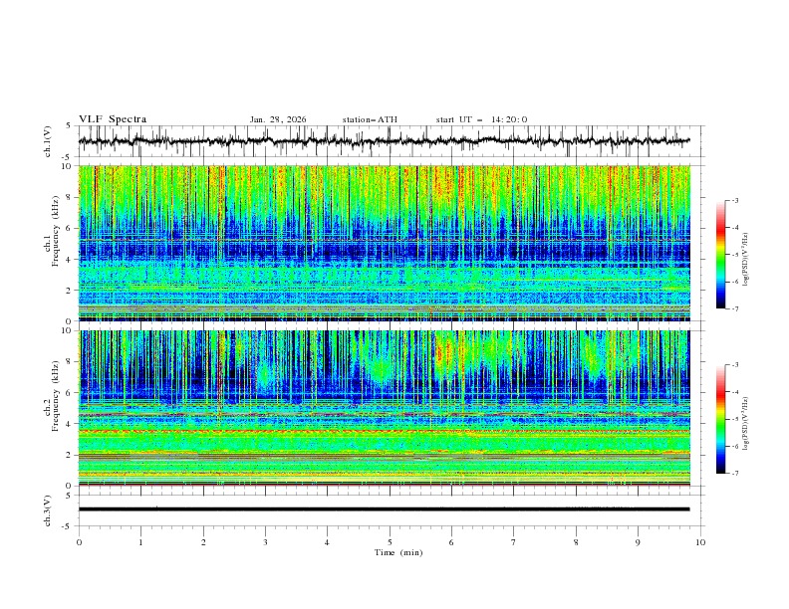The width and height of the screenshot is (789, 609).
Task: Click the 'Time (min)' axis title
Action: (x=398, y=552)
